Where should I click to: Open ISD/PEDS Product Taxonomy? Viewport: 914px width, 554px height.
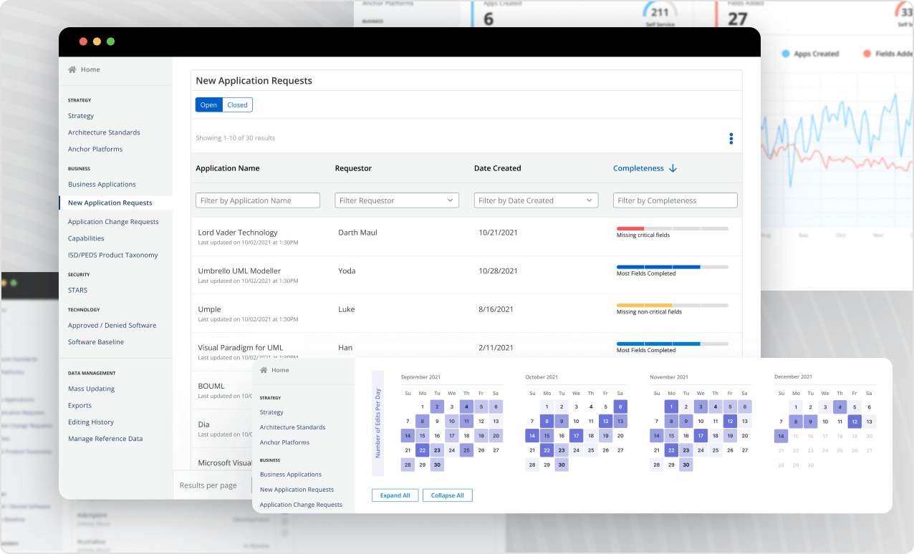[113, 255]
